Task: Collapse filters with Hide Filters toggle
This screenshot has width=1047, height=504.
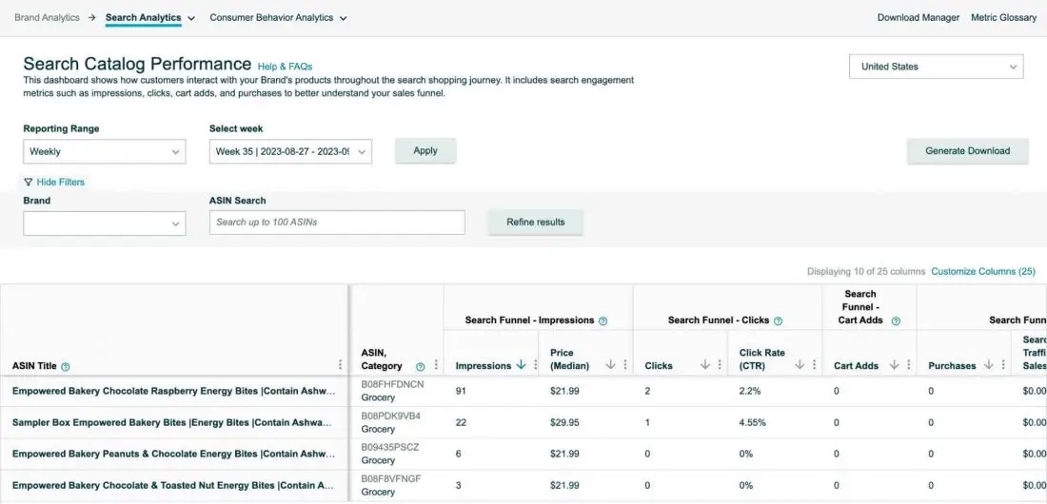Action: [53, 182]
